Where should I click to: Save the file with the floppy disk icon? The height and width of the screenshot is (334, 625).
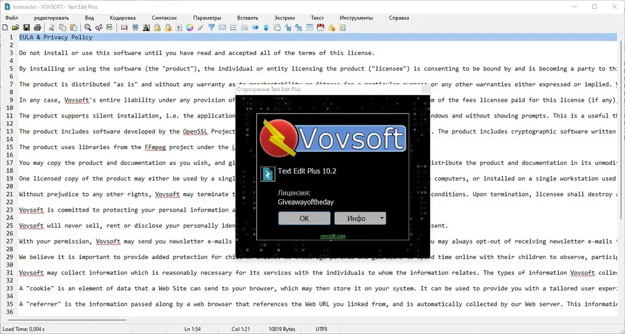tap(26, 27)
